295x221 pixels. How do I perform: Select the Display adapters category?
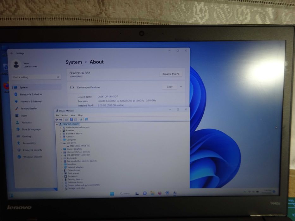(x=74, y=149)
